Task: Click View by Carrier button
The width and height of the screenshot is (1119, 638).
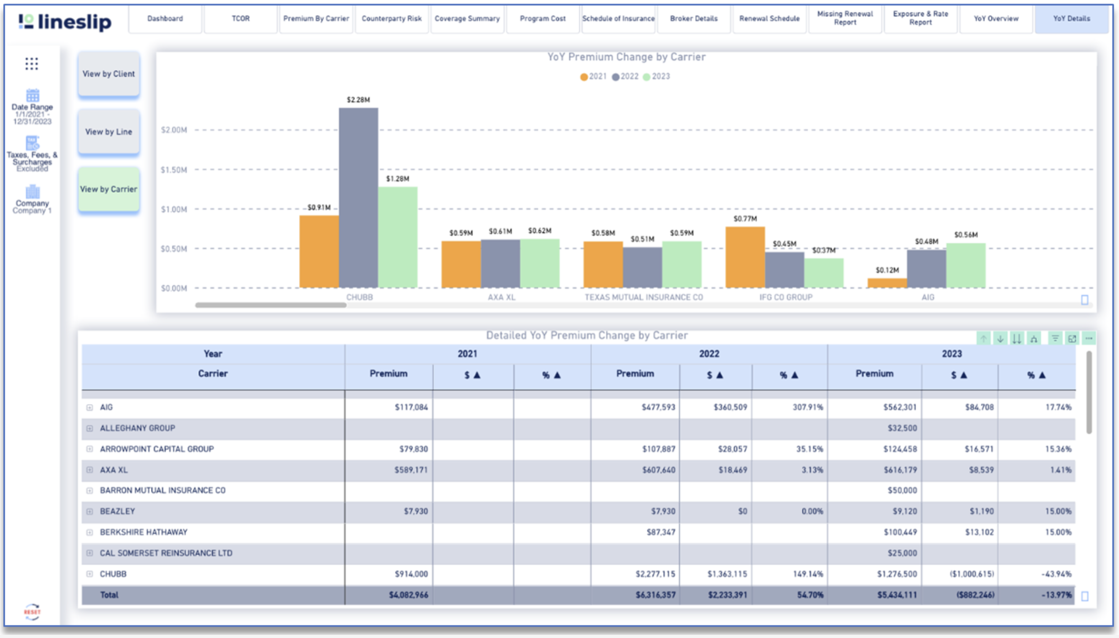Action: click(x=109, y=189)
